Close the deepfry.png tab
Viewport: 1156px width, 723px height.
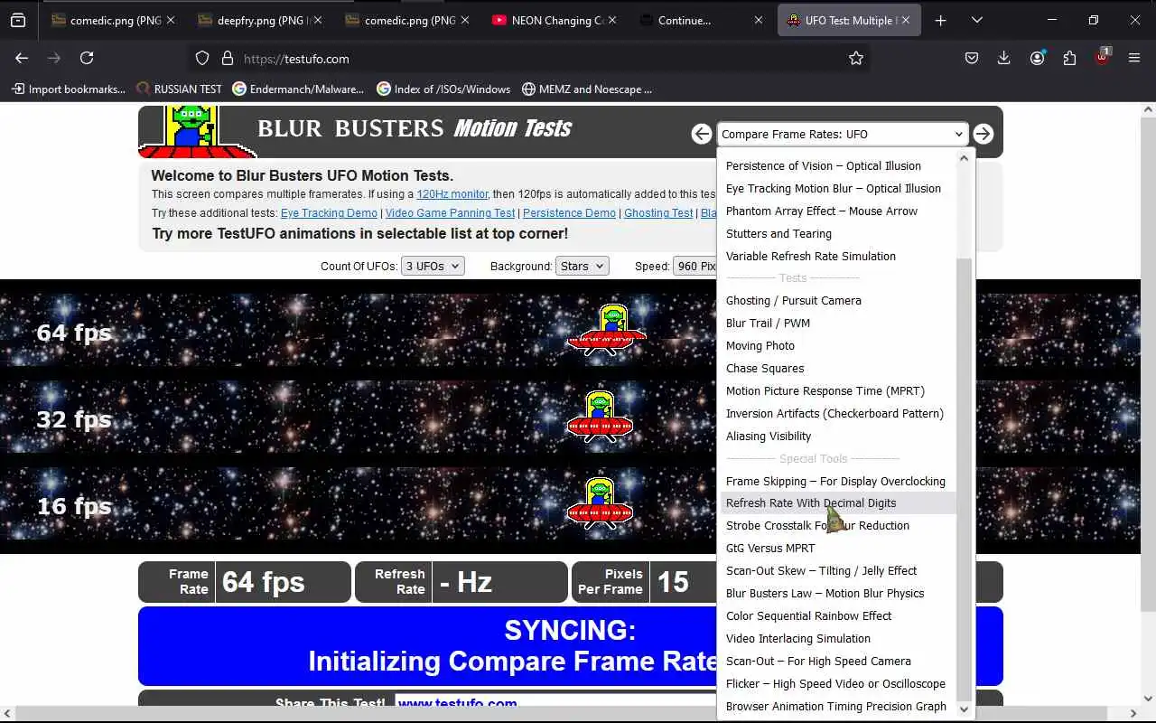click(x=317, y=20)
